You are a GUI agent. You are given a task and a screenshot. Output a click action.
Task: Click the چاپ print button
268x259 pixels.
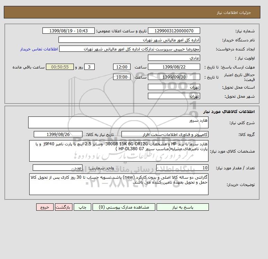coord(82,207)
